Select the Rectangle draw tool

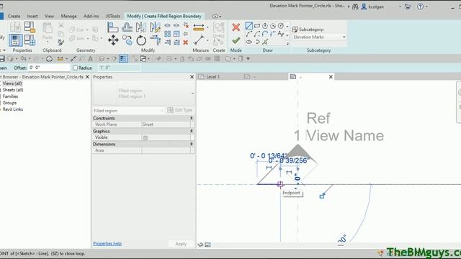tap(257, 26)
